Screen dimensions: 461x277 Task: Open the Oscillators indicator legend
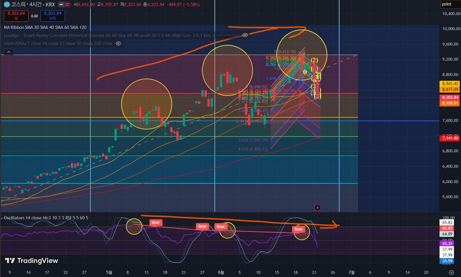(x=46, y=218)
